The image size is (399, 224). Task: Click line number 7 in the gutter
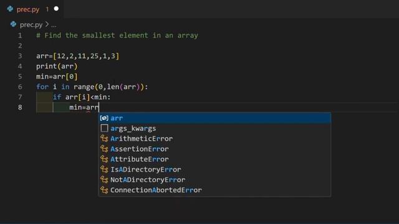coord(20,97)
